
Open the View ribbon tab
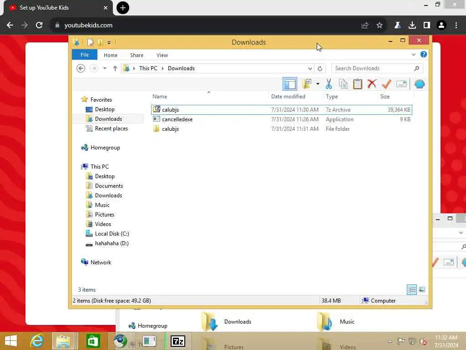pos(162,55)
